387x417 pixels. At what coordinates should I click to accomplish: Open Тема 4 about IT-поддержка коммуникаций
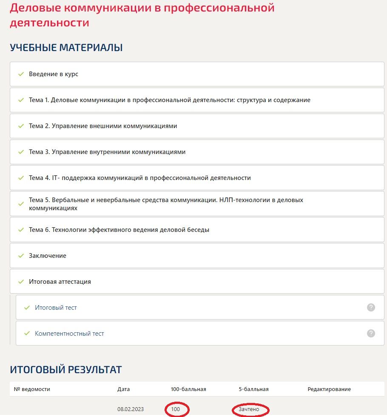click(197, 178)
